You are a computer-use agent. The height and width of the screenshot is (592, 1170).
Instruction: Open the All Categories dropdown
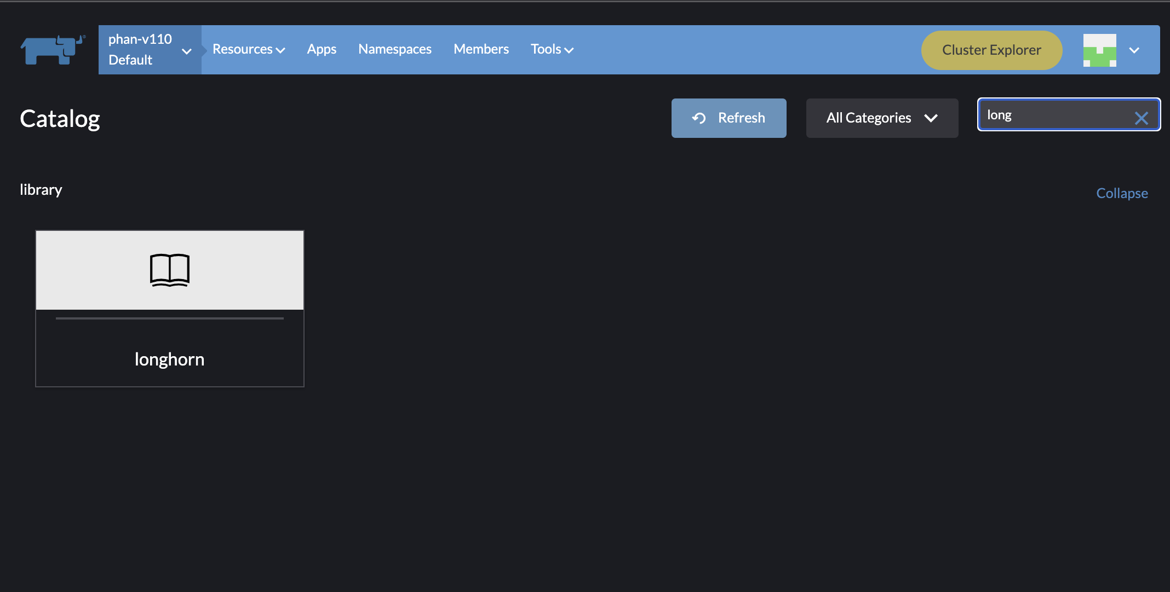point(882,118)
